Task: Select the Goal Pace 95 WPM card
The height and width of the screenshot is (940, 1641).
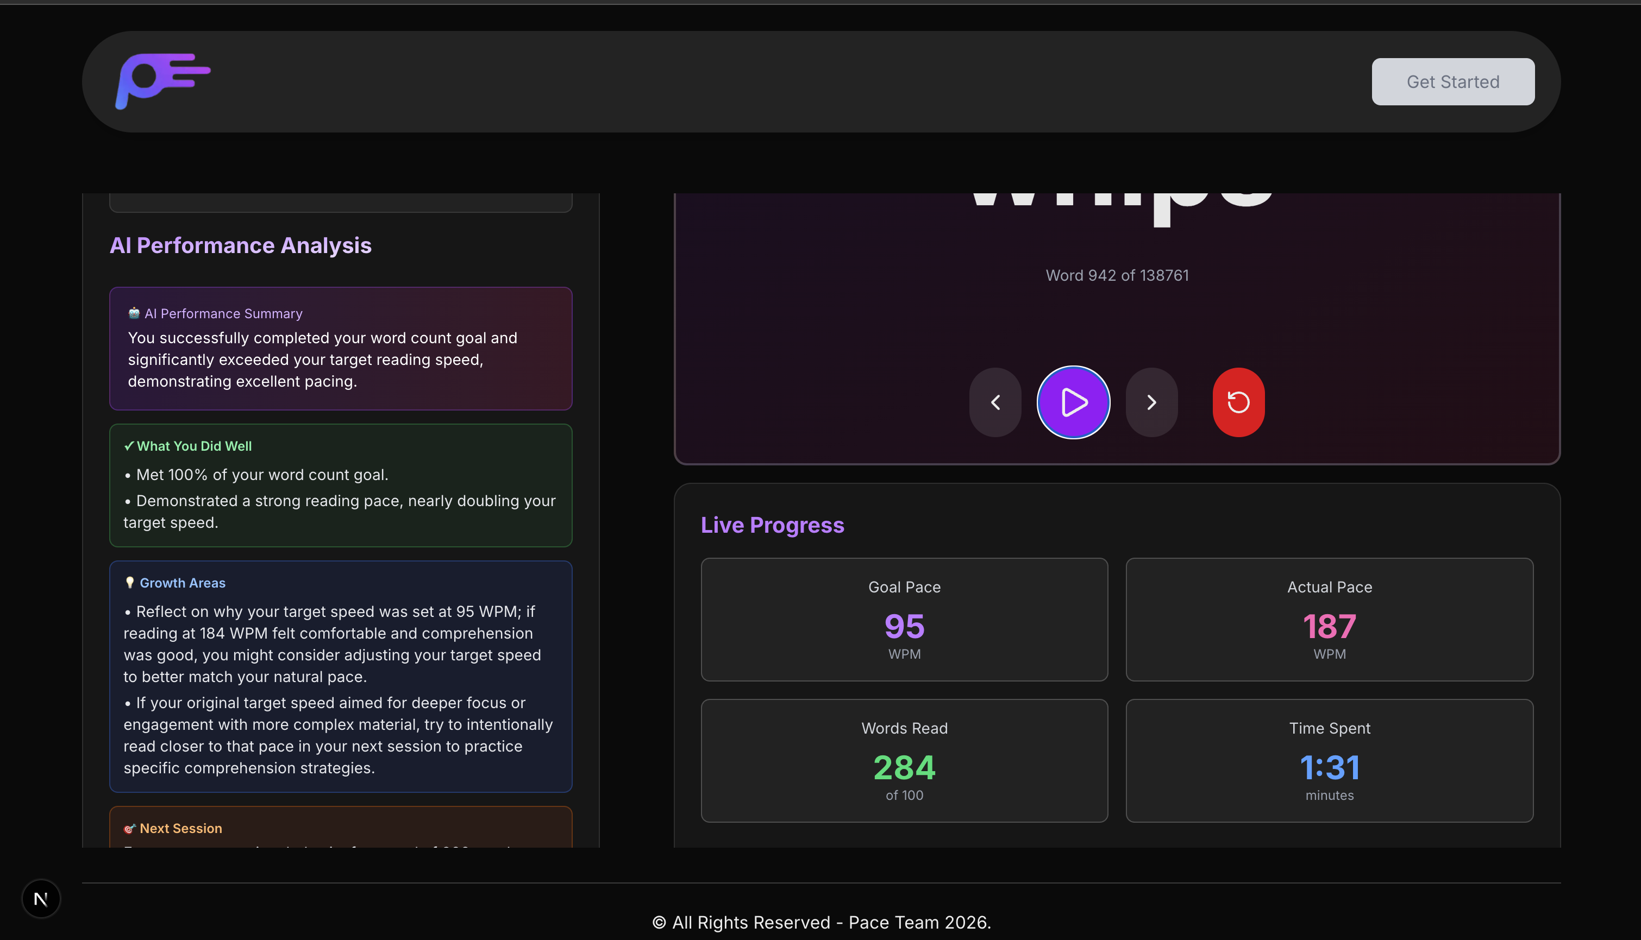Action: [x=904, y=619]
